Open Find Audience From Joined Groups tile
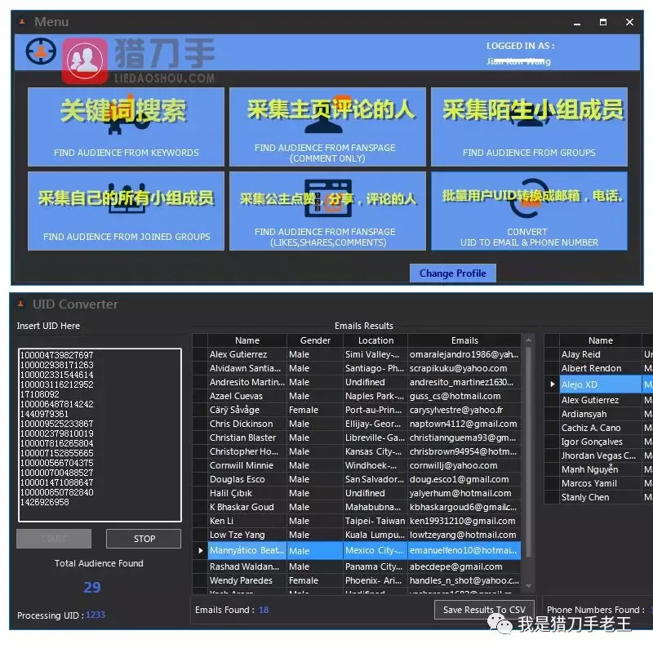Image resolution: width=653 pixels, height=653 pixels. click(x=126, y=211)
